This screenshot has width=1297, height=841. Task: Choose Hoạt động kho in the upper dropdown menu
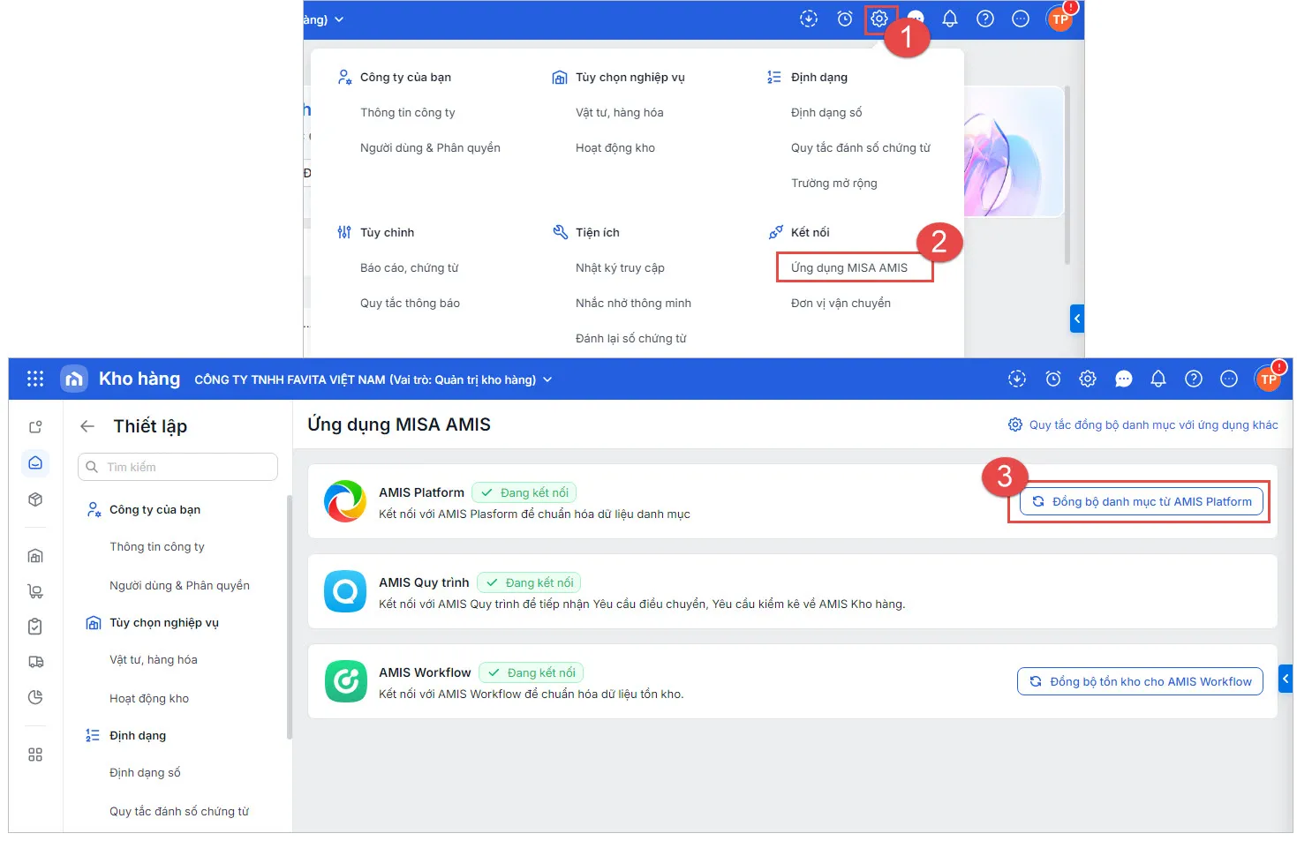[x=615, y=147]
